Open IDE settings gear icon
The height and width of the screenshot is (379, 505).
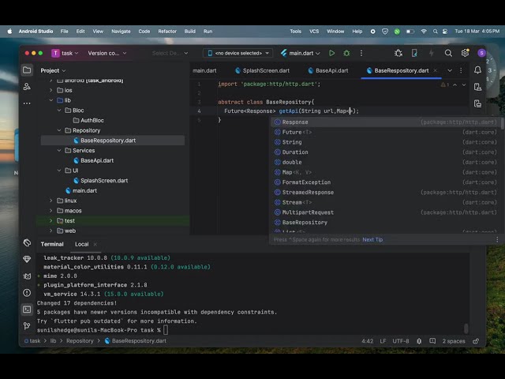[465, 53]
